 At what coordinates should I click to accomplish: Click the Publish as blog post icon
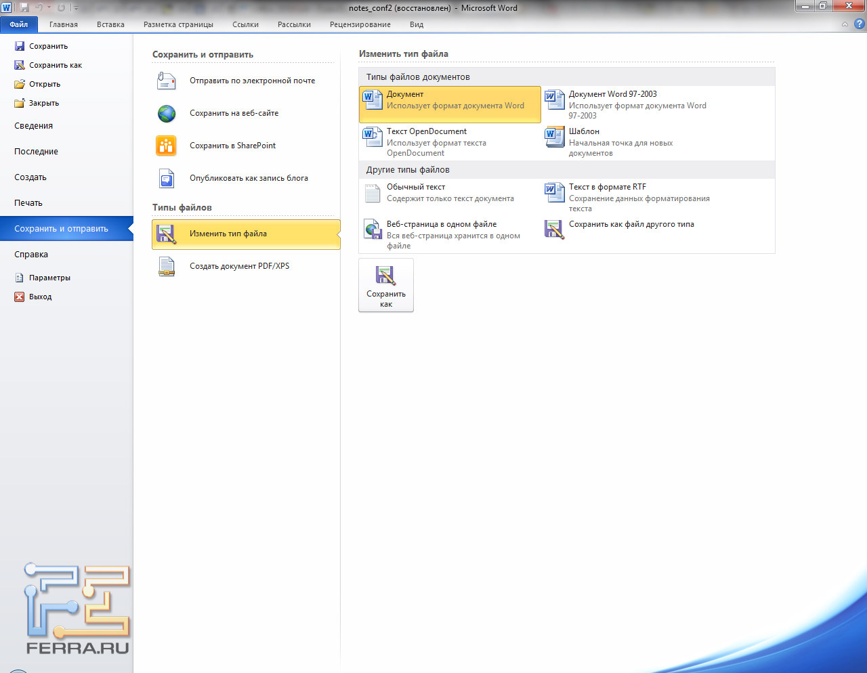[167, 179]
